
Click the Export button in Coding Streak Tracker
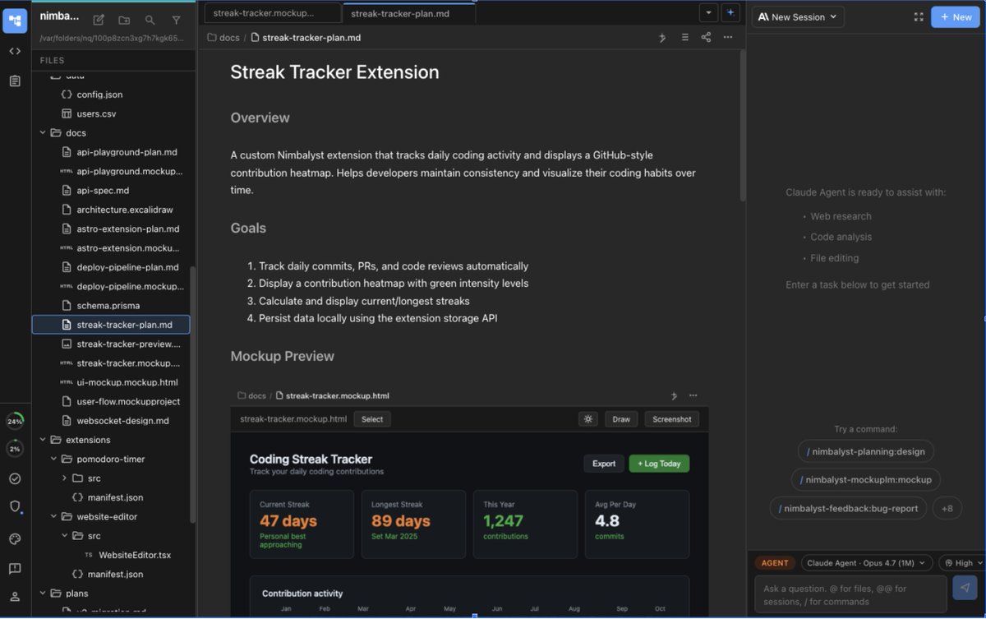[x=604, y=464]
